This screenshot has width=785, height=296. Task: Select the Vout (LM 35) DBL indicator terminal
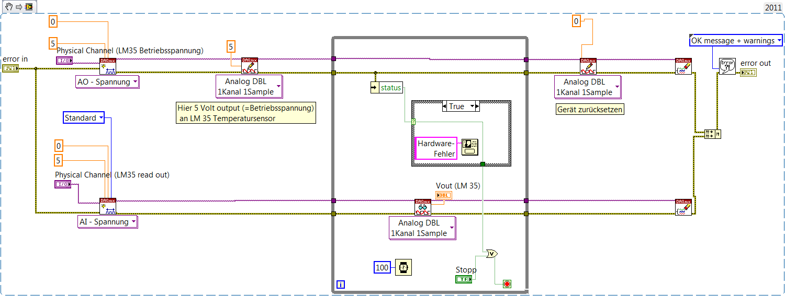tap(444, 195)
